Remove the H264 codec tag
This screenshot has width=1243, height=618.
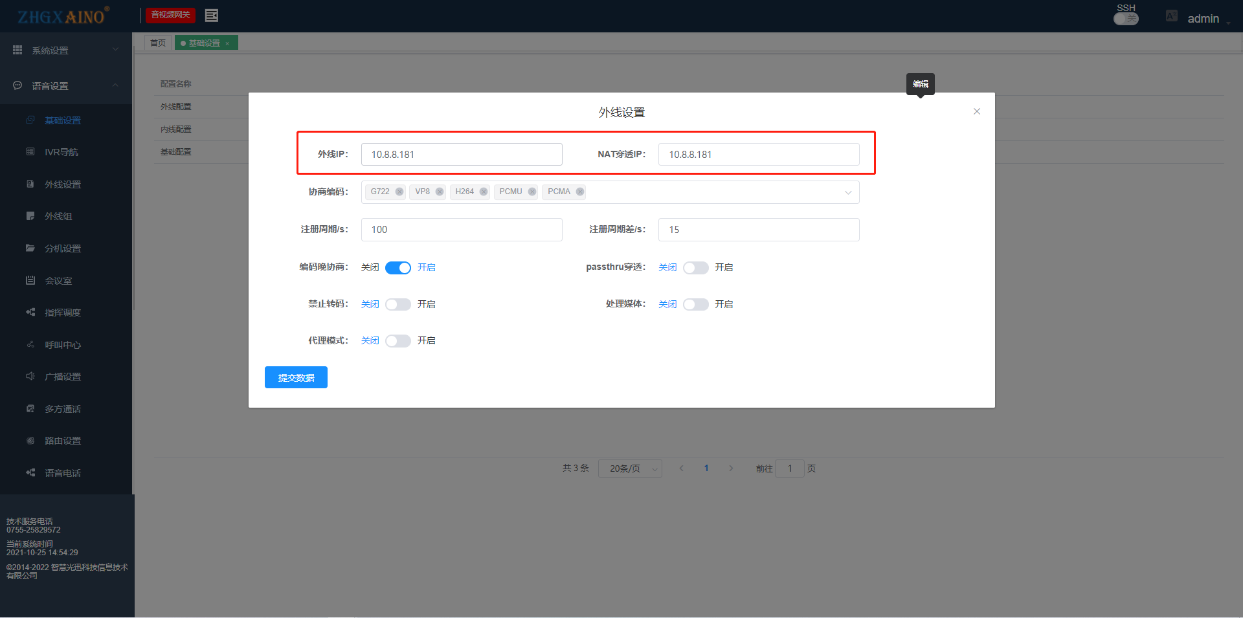(x=484, y=192)
